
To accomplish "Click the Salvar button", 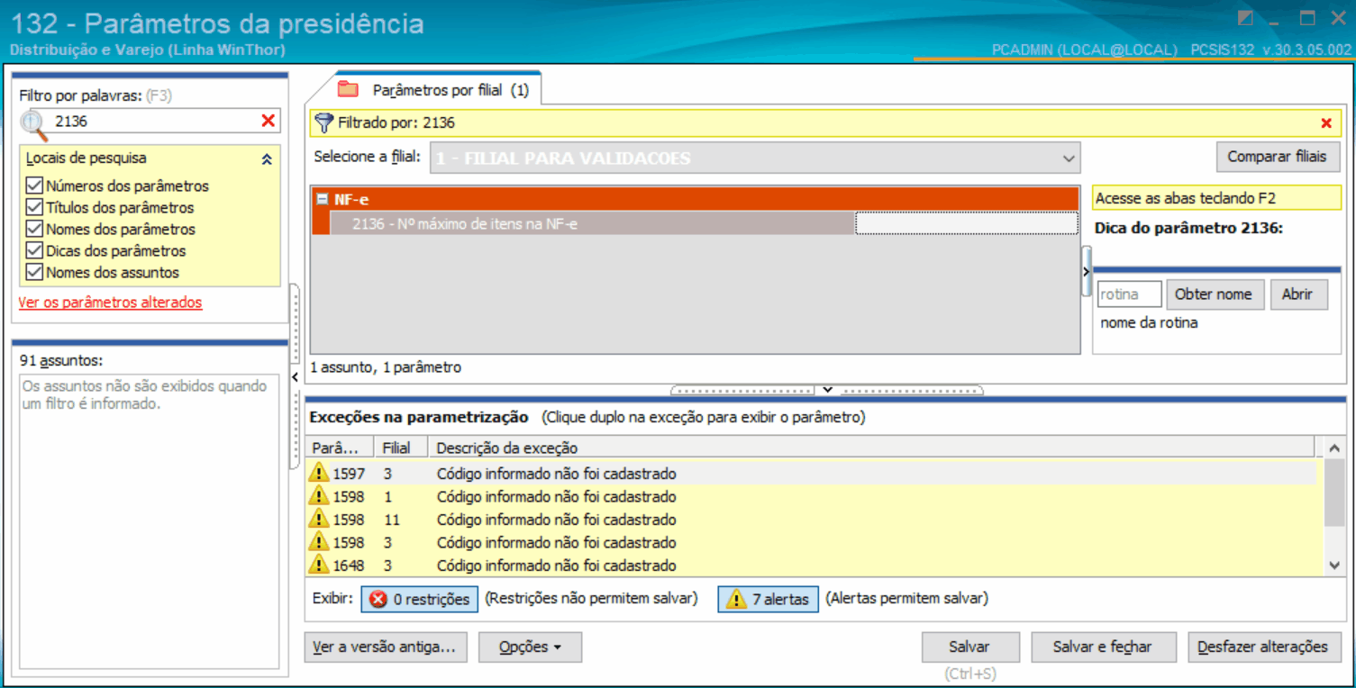I will 969,647.
